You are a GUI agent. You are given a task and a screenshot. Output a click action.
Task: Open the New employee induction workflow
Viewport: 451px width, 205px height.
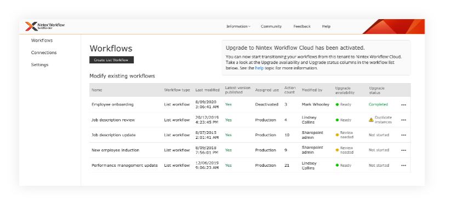(115, 150)
